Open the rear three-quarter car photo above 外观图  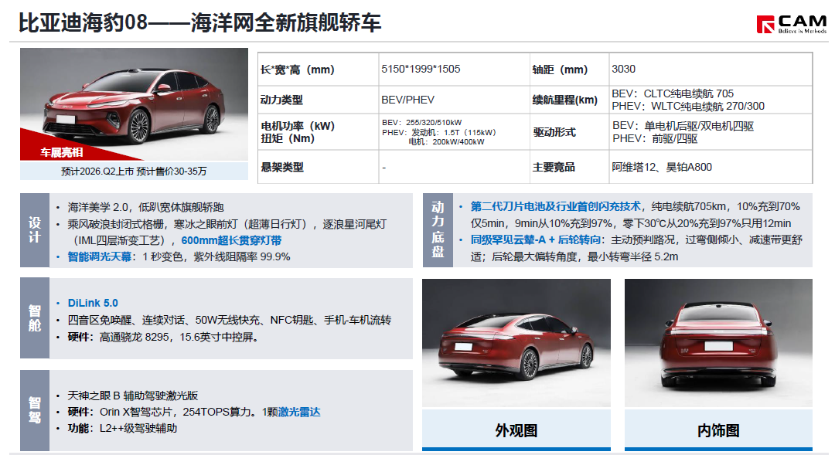point(516,343)
